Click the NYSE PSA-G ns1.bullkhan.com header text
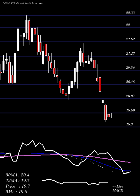The height and width of the screenshot is (196, 140). (23, 3)
